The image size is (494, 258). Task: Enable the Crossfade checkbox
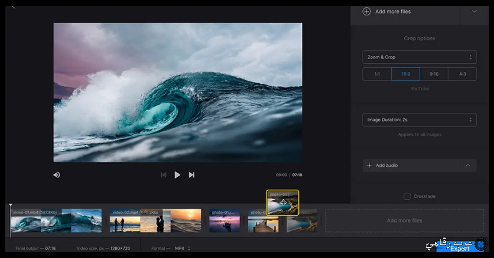[407, 196]
